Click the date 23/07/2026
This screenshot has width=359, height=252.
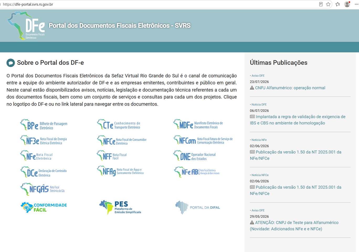(x=259, y=82)
